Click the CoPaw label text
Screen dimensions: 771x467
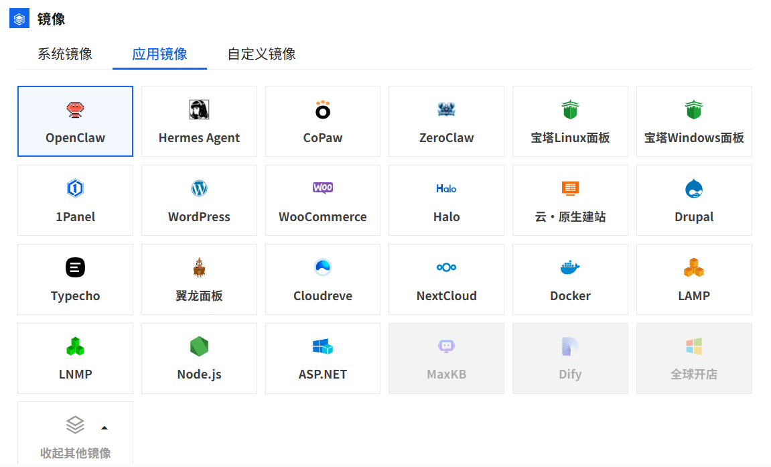[x=323, y=137]
